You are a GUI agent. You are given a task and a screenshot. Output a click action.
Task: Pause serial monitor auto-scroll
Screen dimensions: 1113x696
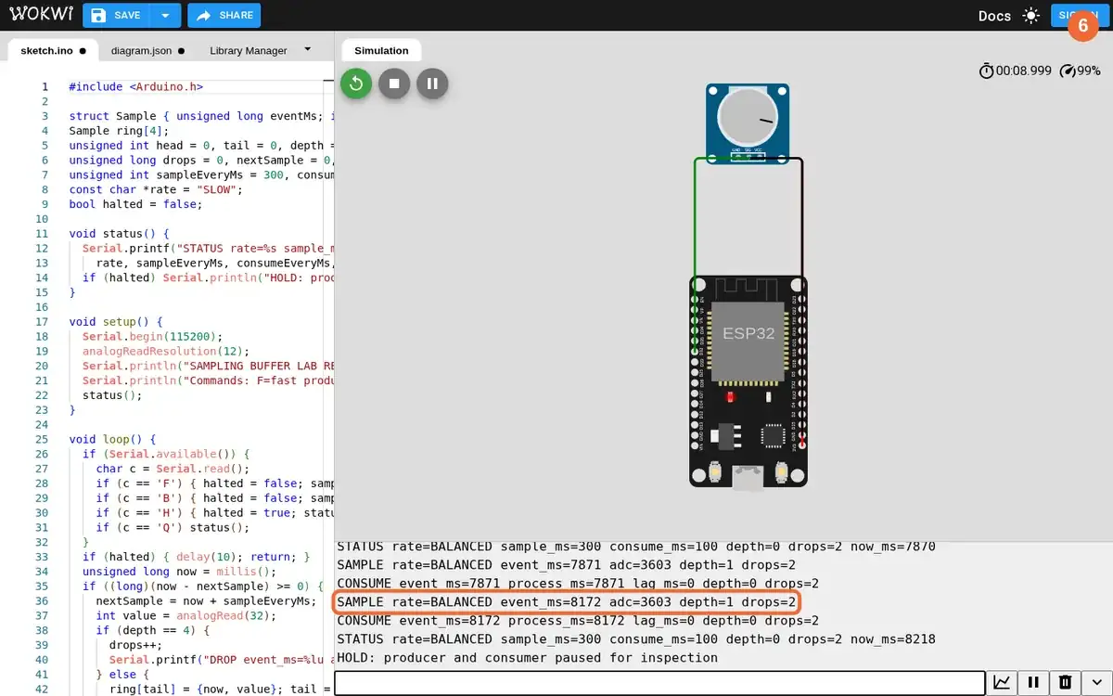pos(1033,683)
